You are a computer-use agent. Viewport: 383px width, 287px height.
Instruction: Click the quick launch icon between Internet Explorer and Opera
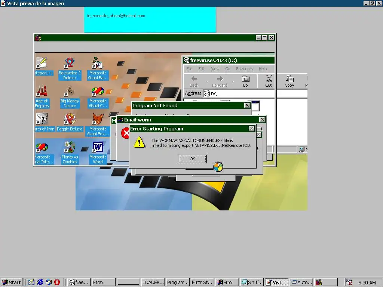tap(49, 283)
